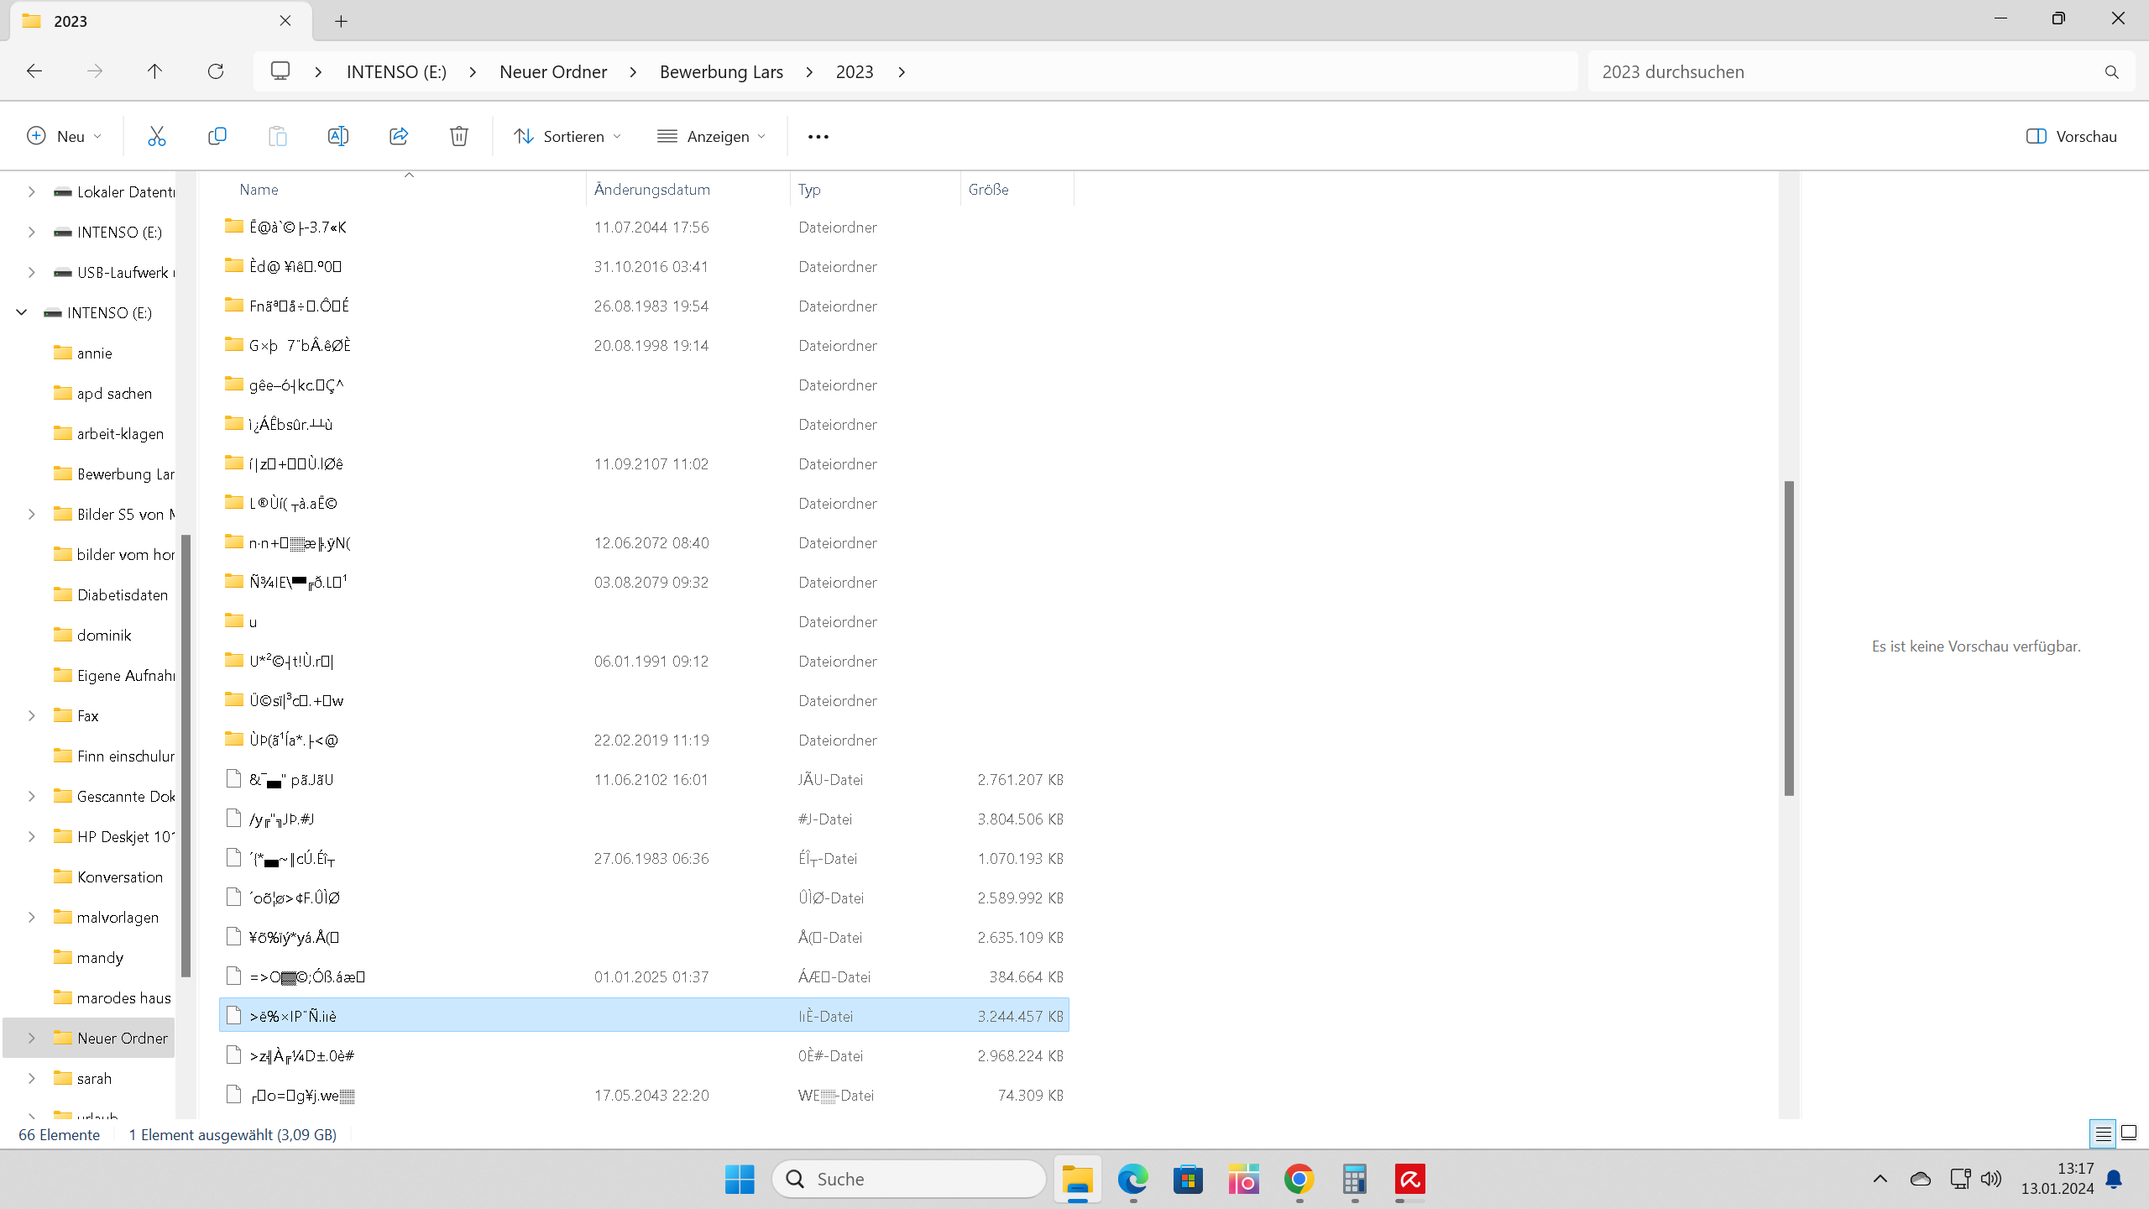Open the Anzeigen dropdown
2149x1209 pixels.
[712, 136]
